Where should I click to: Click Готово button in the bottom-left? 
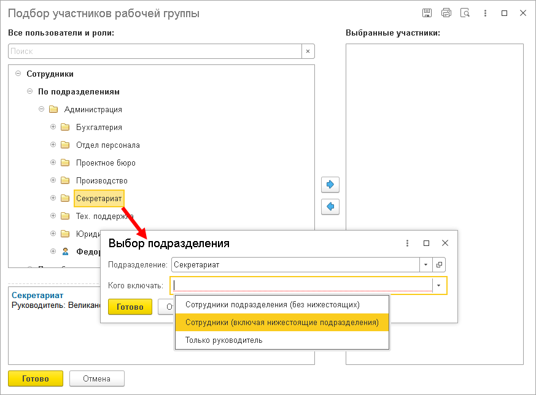(36, 378)
